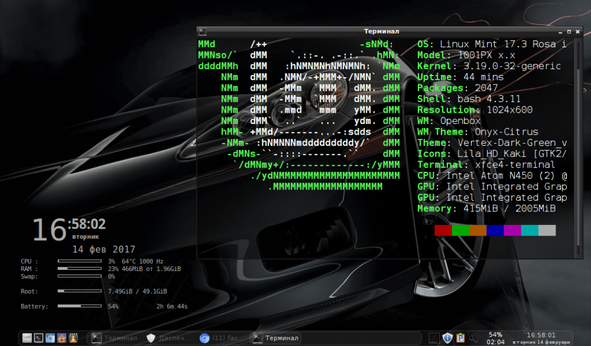Click the cyan color block in terminal
The height and width of the screenshot is (346, 591).
coord(530,230)
